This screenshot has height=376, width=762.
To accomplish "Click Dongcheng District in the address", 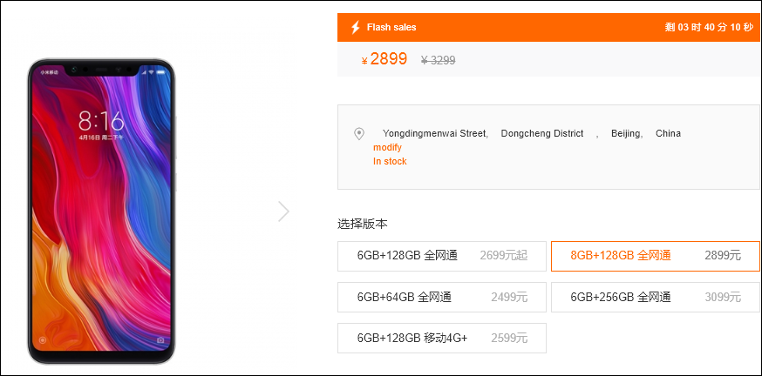I will pyautogui.click(x=542, y=133).
